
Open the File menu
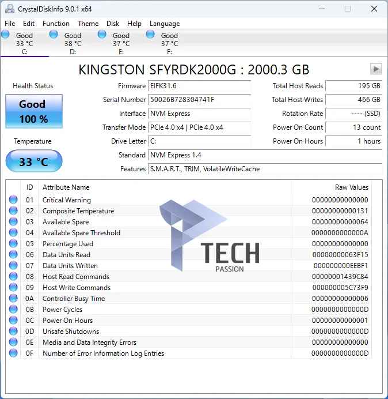(10, 24)
